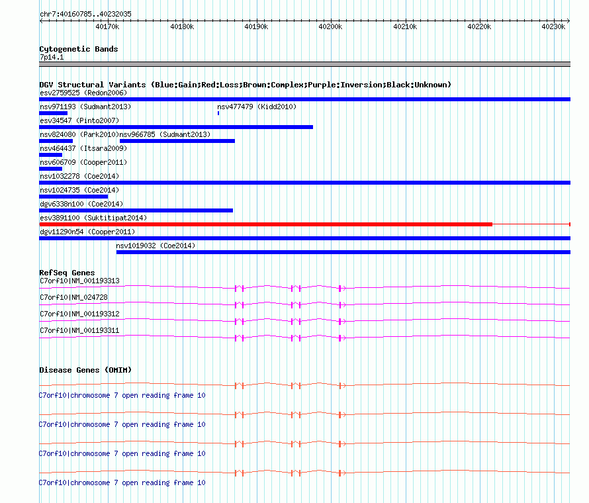The image size is (589, 503).
Task: Click the nsv477479 (Kidd2010) label
Action: click(x=257, y=107)
